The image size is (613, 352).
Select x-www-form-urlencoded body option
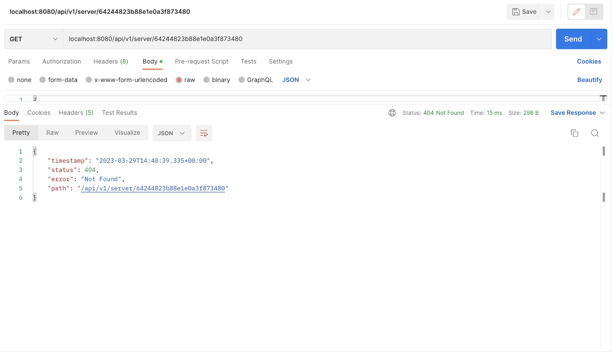[126, 80]
